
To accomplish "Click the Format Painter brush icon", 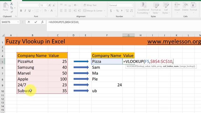I will [12, 12].
